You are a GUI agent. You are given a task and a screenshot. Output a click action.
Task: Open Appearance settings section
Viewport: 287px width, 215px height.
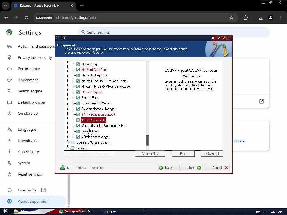(x=28, y=80)
